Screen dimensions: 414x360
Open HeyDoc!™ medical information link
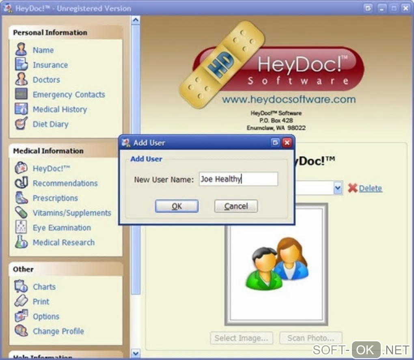coord(51,168)
